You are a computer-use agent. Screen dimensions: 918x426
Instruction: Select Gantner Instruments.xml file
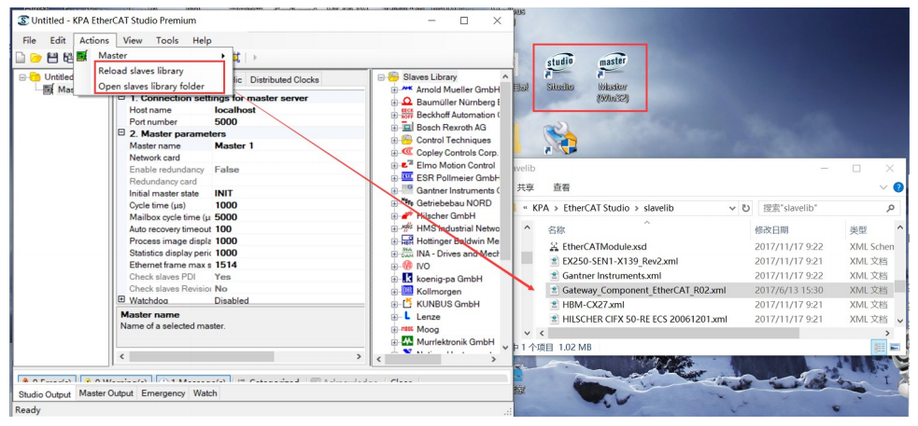(x=611, y=275)
